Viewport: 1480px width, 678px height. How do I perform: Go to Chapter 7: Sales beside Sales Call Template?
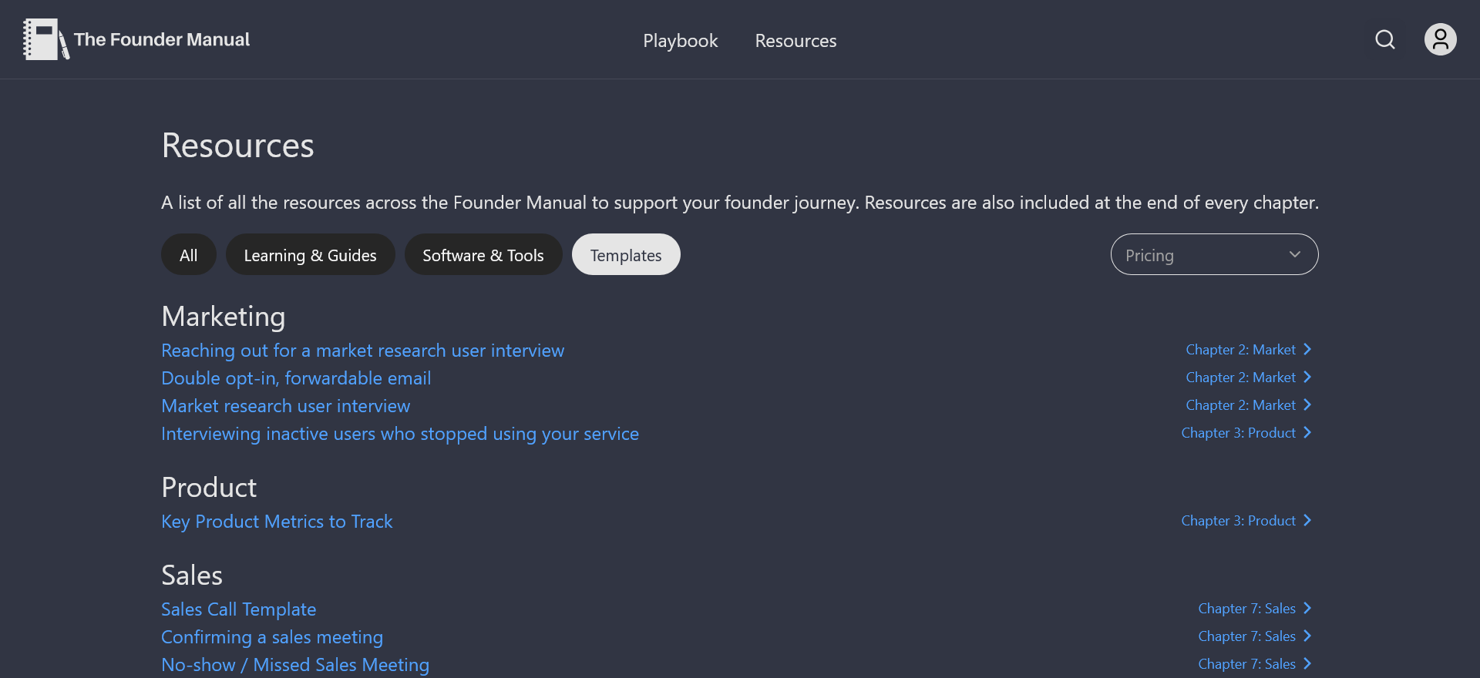point(1253,609)
